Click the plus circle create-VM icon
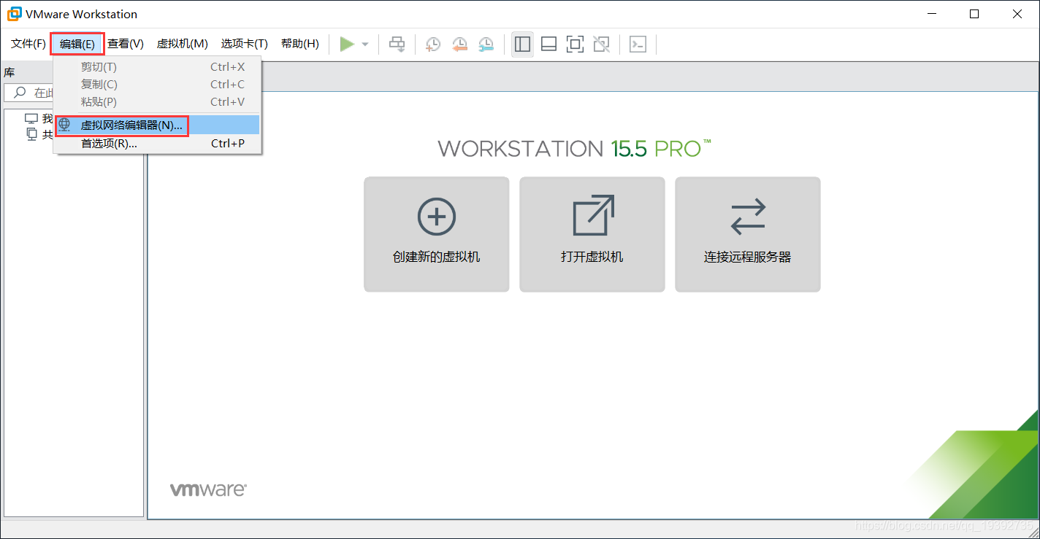This screenshot has height=539, width=1040. point(437,217)
